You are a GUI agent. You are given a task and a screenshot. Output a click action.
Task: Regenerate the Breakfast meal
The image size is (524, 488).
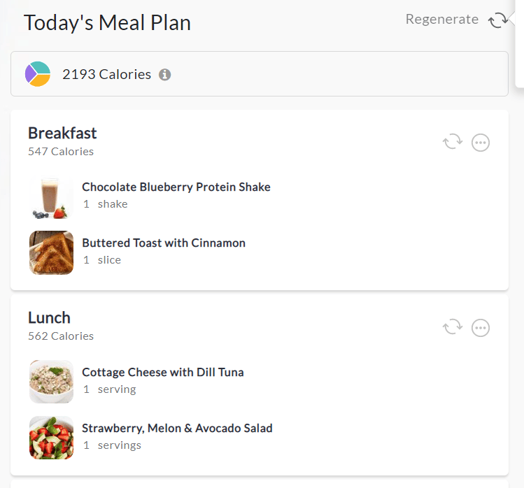click(453, 142)
